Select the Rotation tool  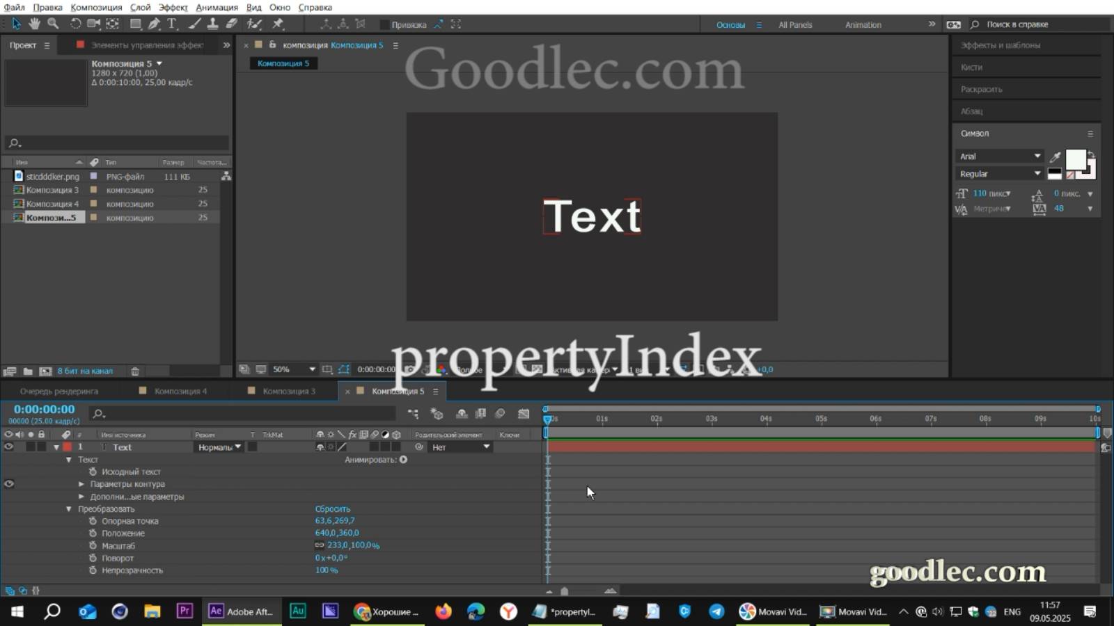click(76, 24)
